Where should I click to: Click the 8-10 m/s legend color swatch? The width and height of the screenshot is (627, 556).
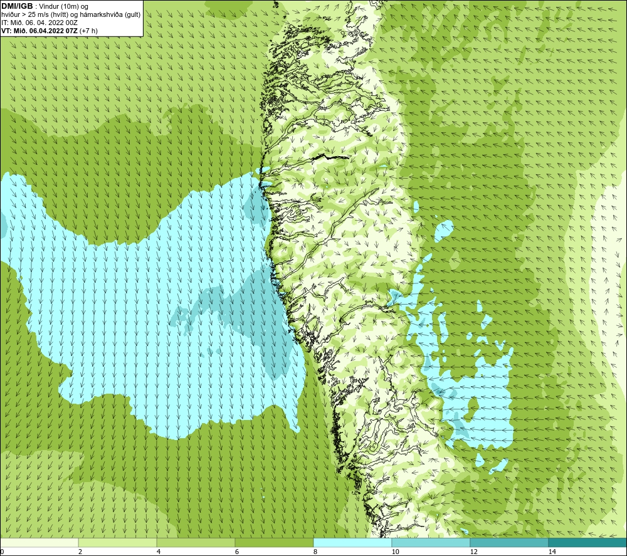pos(352,542)
